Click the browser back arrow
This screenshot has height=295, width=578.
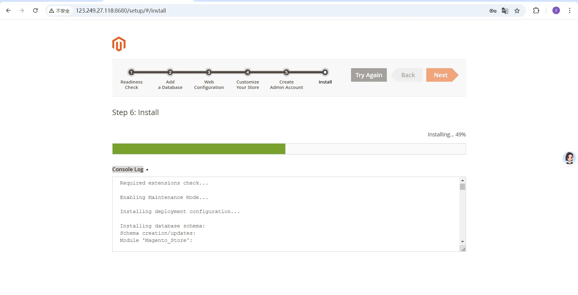pos(8,11)
